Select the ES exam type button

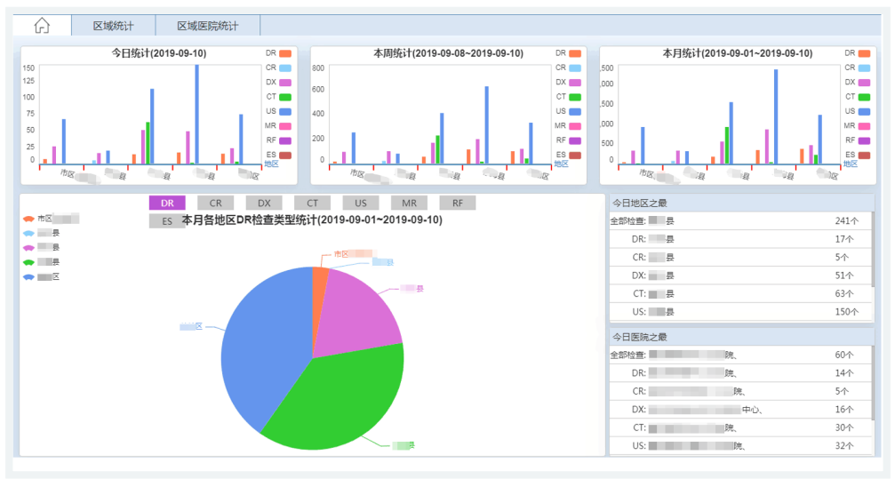[x=167, y=221]
